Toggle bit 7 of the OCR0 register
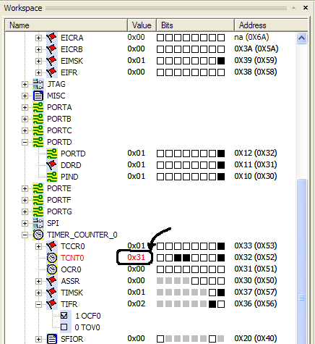 pyautogui.click(x=160, y=269)
